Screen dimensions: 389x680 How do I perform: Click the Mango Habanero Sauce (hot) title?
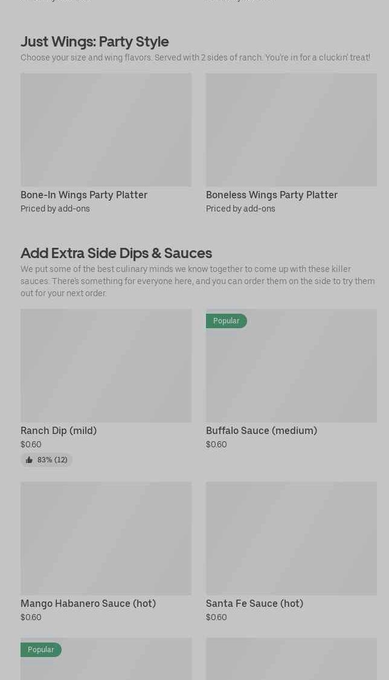coord(88,603)
